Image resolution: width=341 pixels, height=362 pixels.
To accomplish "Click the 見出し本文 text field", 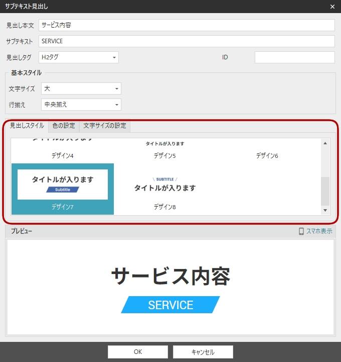I will click(186, 25).
